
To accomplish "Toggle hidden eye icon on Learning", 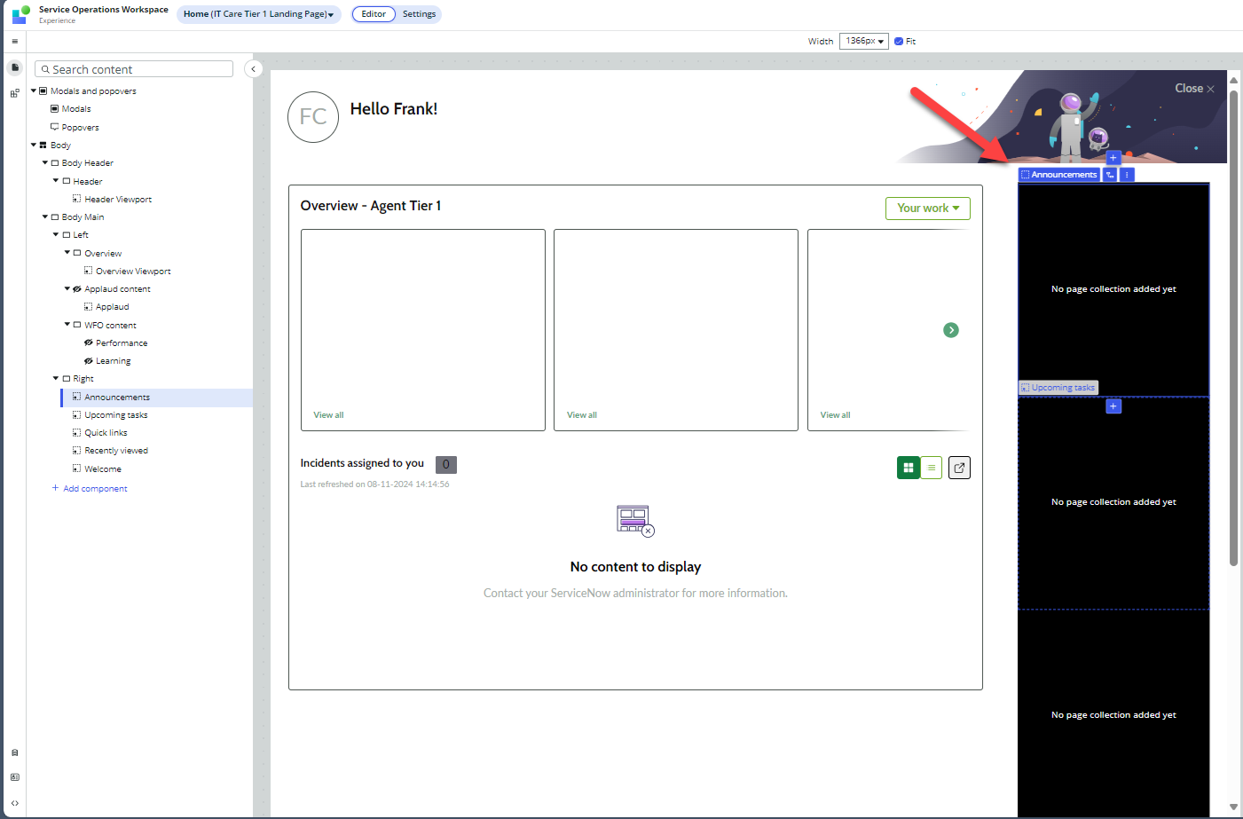I will (89, 361).
